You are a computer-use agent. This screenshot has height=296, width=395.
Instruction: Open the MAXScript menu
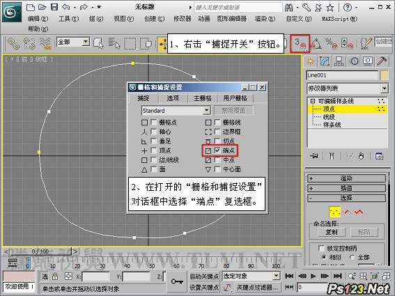tap(339, 19)
